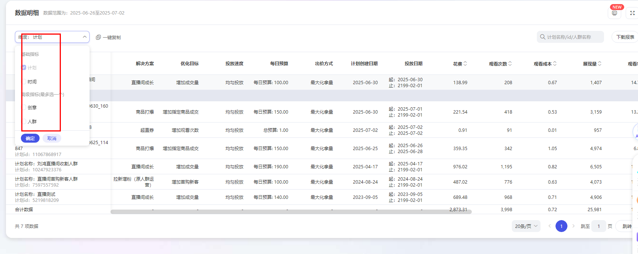The width and height of the screenshot is (638, 254).
Task: Sort by 展现量 column arrows
Action: click(x=600, y=64)
